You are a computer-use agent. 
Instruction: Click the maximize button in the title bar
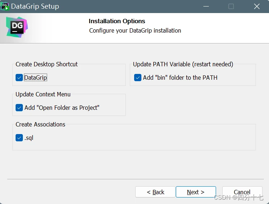(231, 7)
